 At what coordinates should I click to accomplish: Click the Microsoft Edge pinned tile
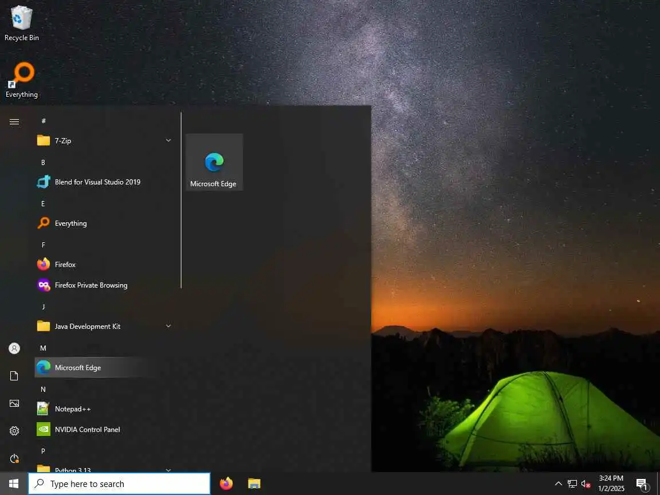tap(214, 162)
